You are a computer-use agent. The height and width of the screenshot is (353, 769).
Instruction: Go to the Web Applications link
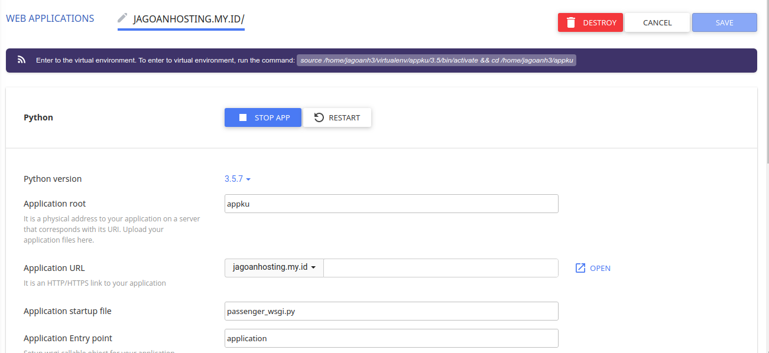(x=50, y=18)
